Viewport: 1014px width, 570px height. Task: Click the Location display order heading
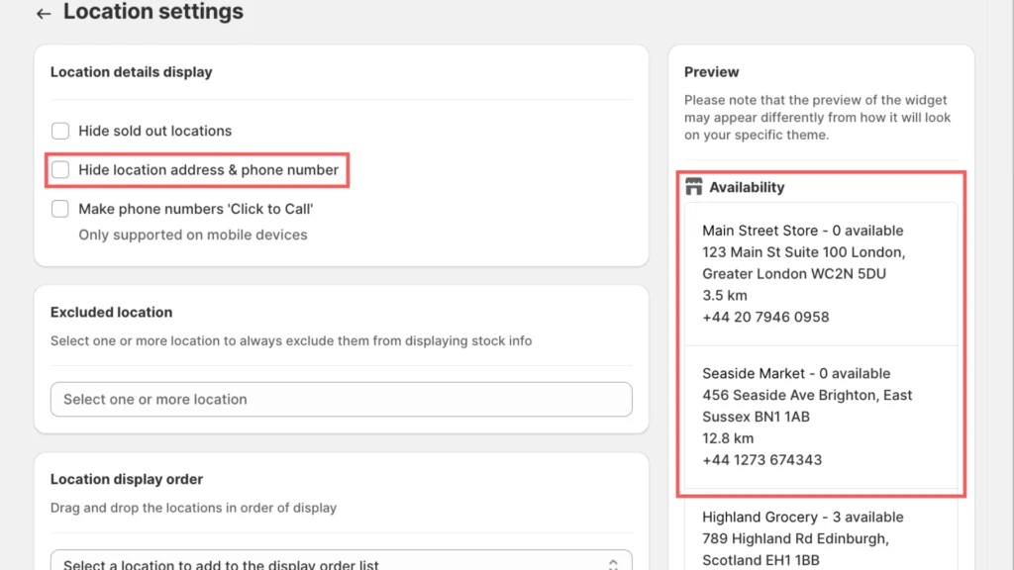click(127, 479)
